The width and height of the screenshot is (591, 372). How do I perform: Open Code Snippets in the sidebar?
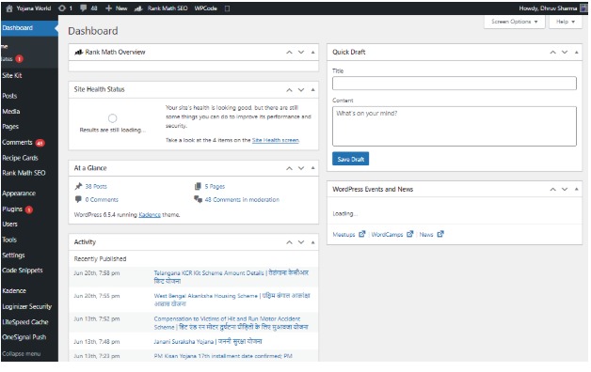23,271
